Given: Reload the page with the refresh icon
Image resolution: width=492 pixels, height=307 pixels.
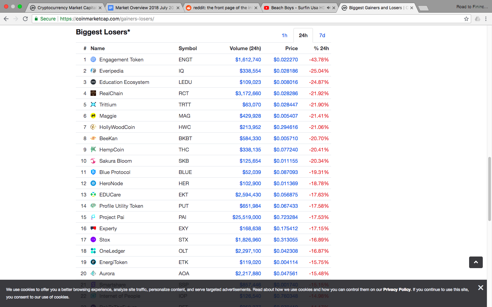Looking at the screenshot, I should point(25,19).
